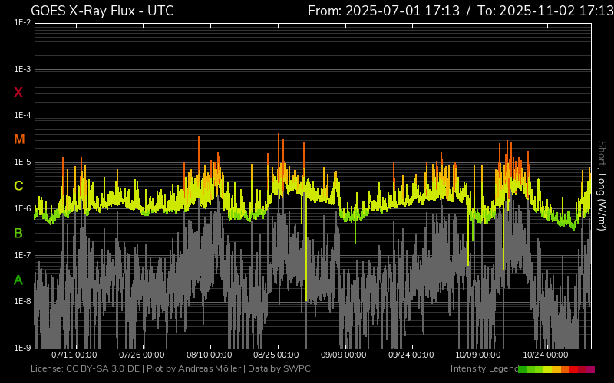Screen dimensions: 614x383
Task: Select the 09/24 00:00 axis label
Action: tap(411, 355)
